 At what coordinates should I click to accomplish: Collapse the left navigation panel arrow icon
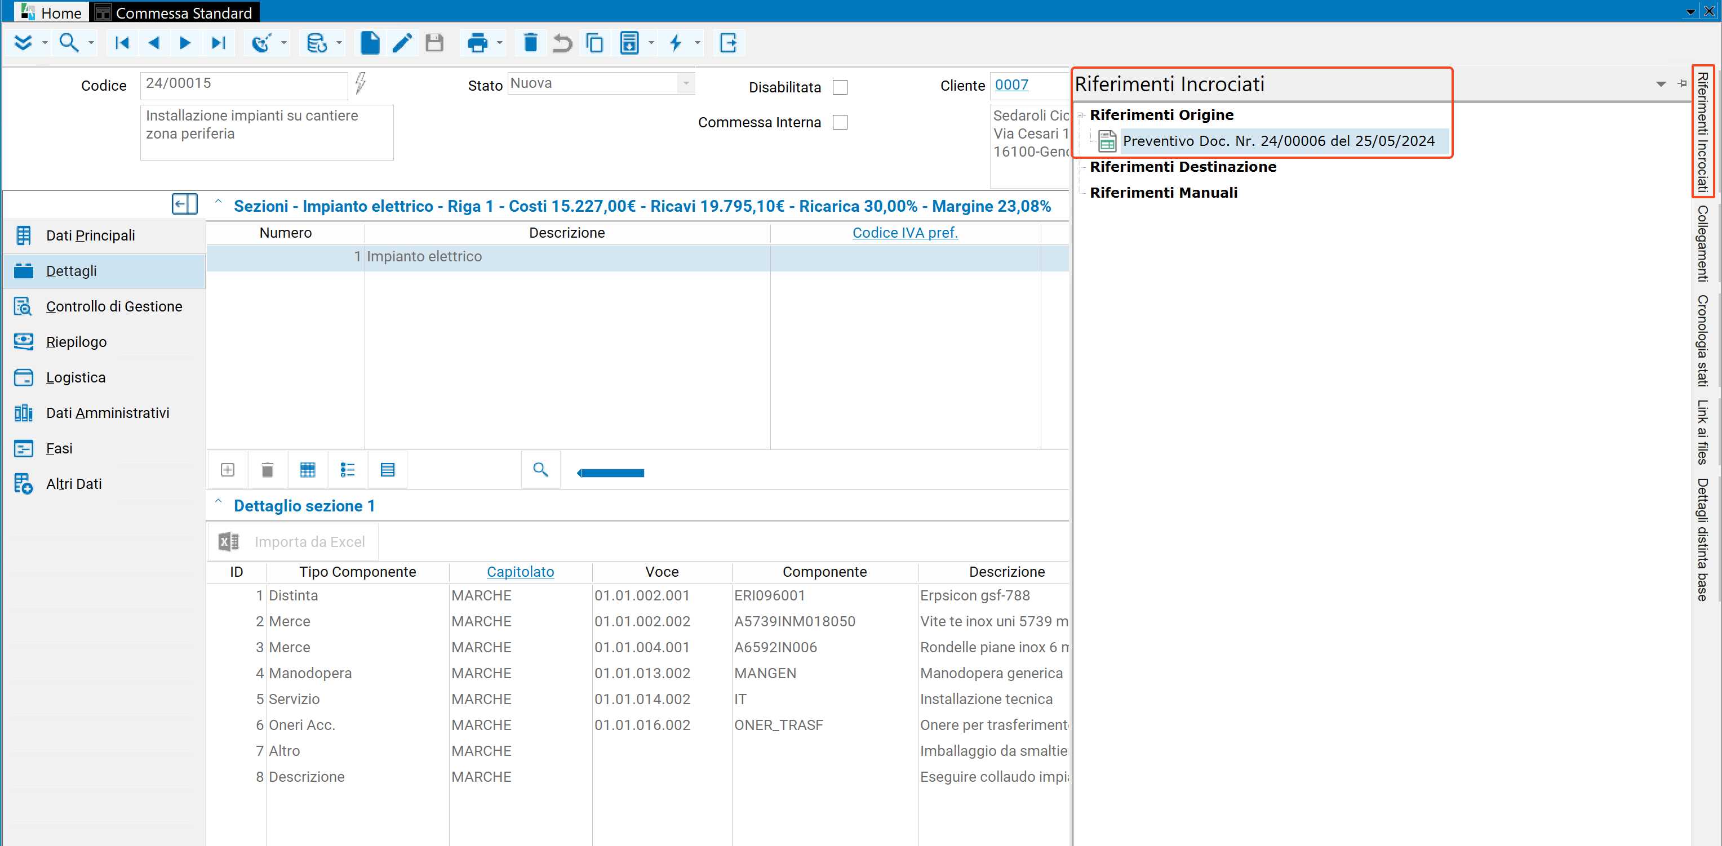coord(184,204)
